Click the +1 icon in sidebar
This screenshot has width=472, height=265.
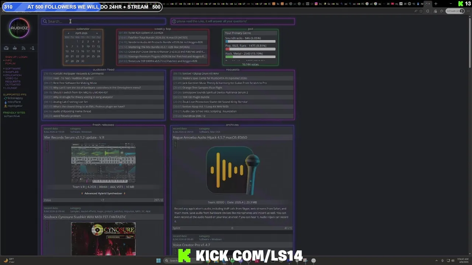[x=32, y=48]
